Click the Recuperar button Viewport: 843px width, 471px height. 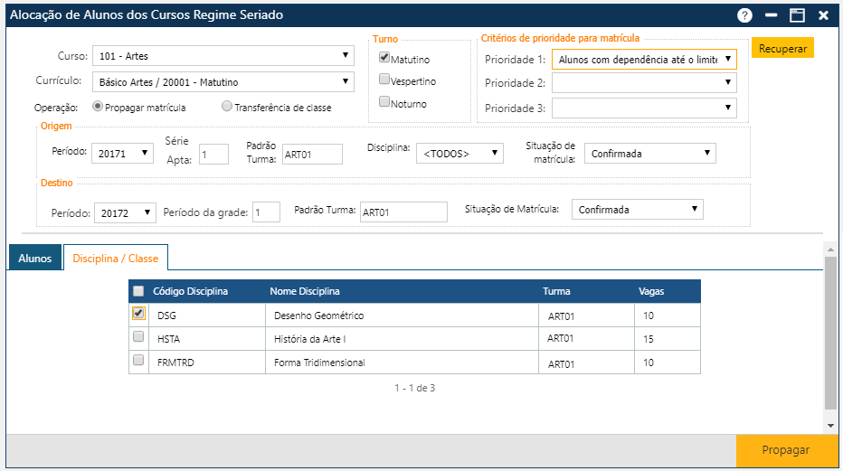click(x=782, y=48)
